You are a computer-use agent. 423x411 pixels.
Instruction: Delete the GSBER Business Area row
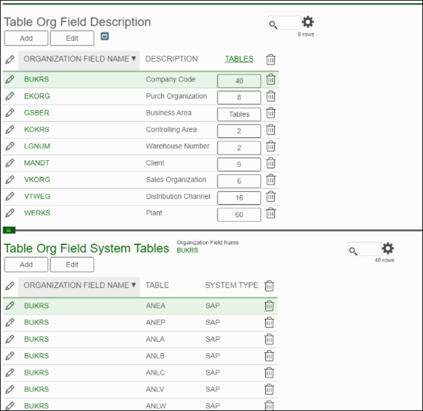[x=270, y=113]
